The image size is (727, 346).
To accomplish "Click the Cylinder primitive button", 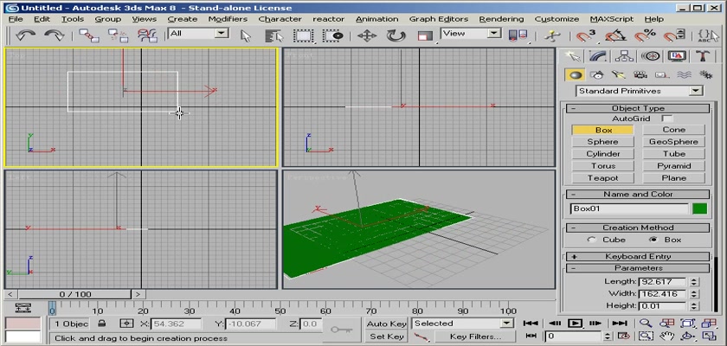I will click(602, 154).
